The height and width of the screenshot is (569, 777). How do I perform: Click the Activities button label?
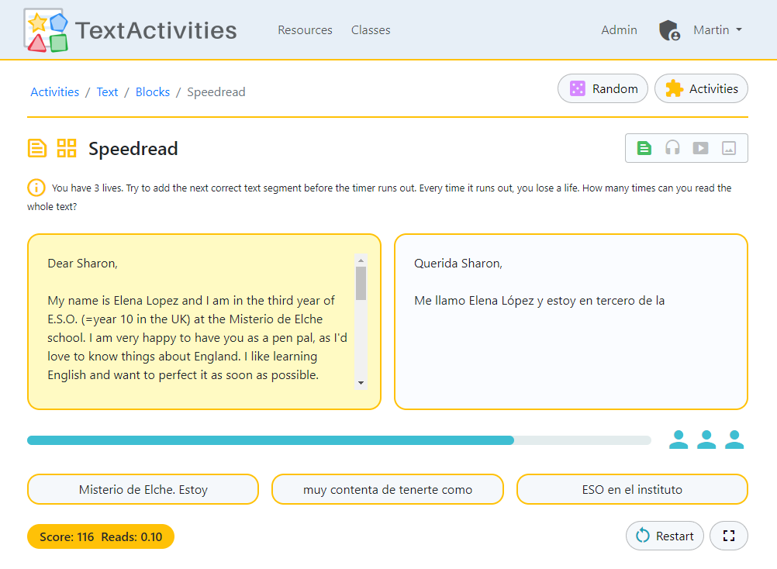pos(713,88)
